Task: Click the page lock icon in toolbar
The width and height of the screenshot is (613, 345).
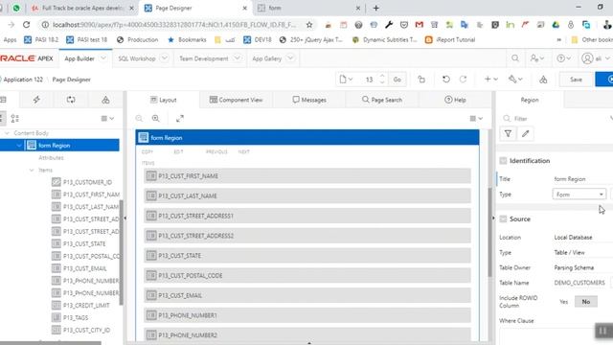Action: [421, 80]
